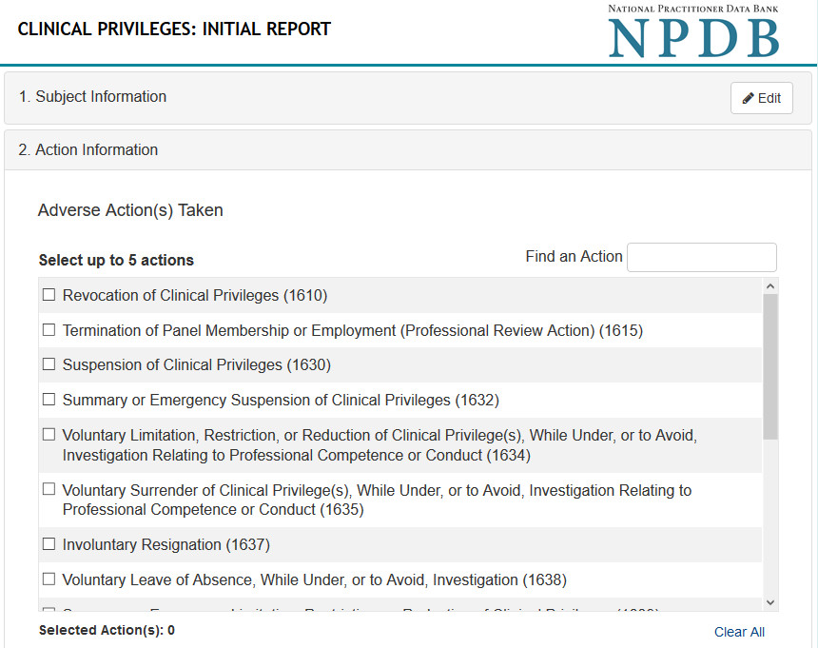
Task: Click the action list scrollbar thumb
Action: (x=770, y=366)
